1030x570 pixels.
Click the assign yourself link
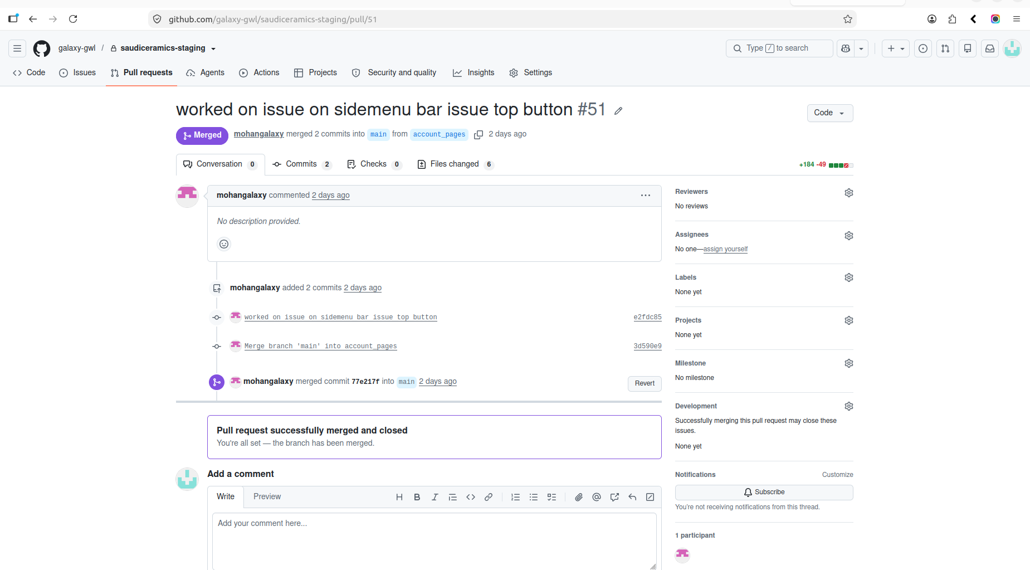(x=725, y=249)
